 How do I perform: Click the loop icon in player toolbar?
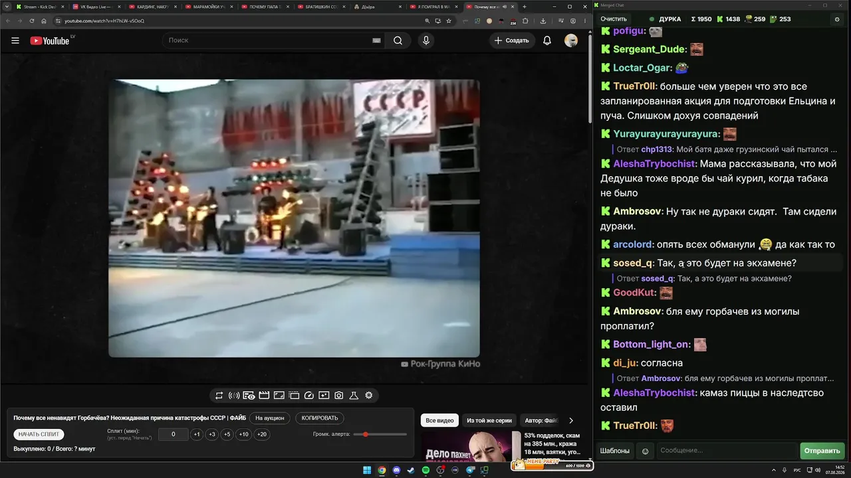[x=219, y=395]
